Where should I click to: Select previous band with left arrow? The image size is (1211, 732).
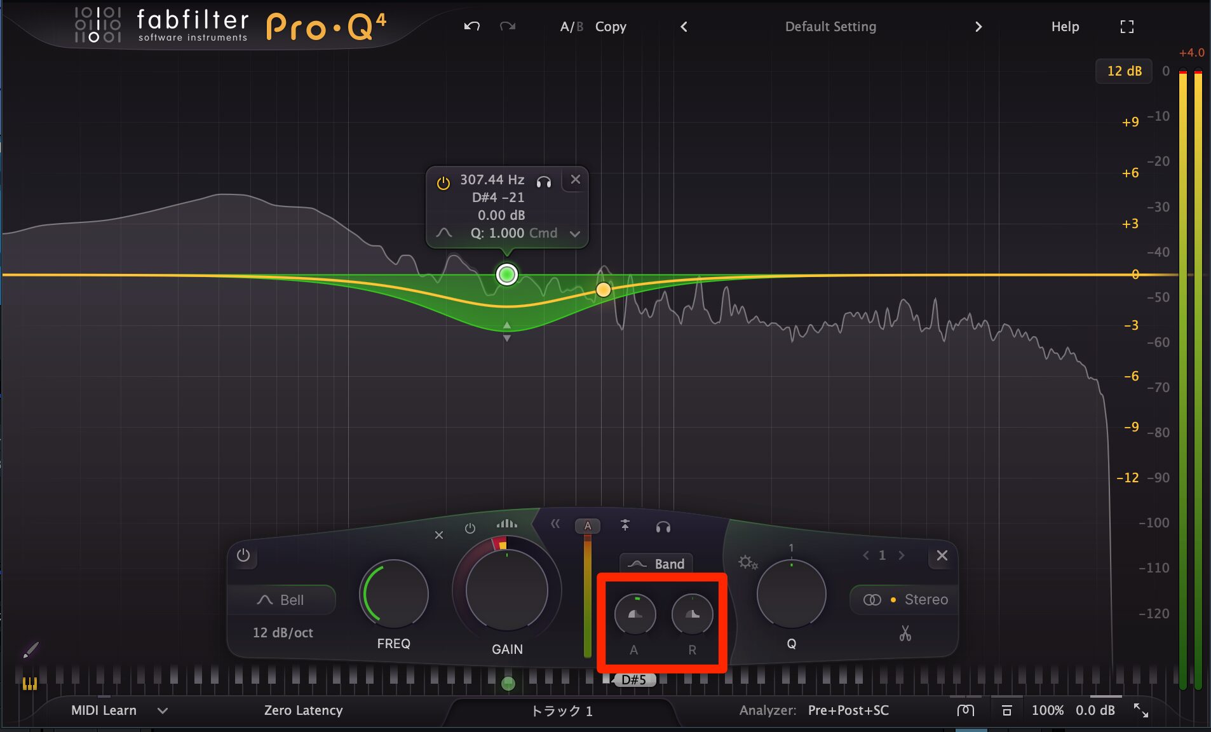(x=865, y=555)
